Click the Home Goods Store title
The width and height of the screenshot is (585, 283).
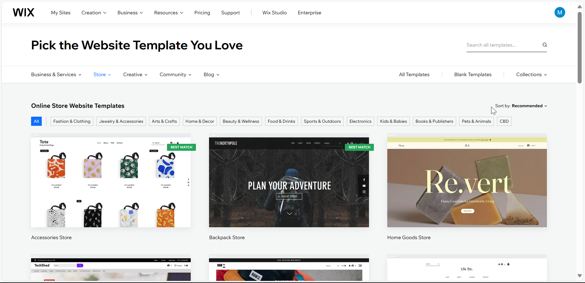pyautogui.click(x=409, y=238)
